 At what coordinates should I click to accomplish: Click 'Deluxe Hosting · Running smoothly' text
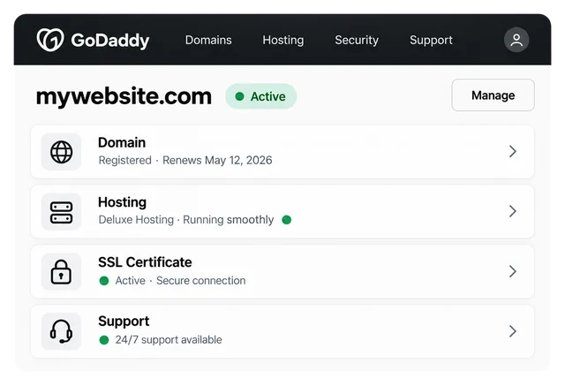pyautogui.click(x=186, y=220)
